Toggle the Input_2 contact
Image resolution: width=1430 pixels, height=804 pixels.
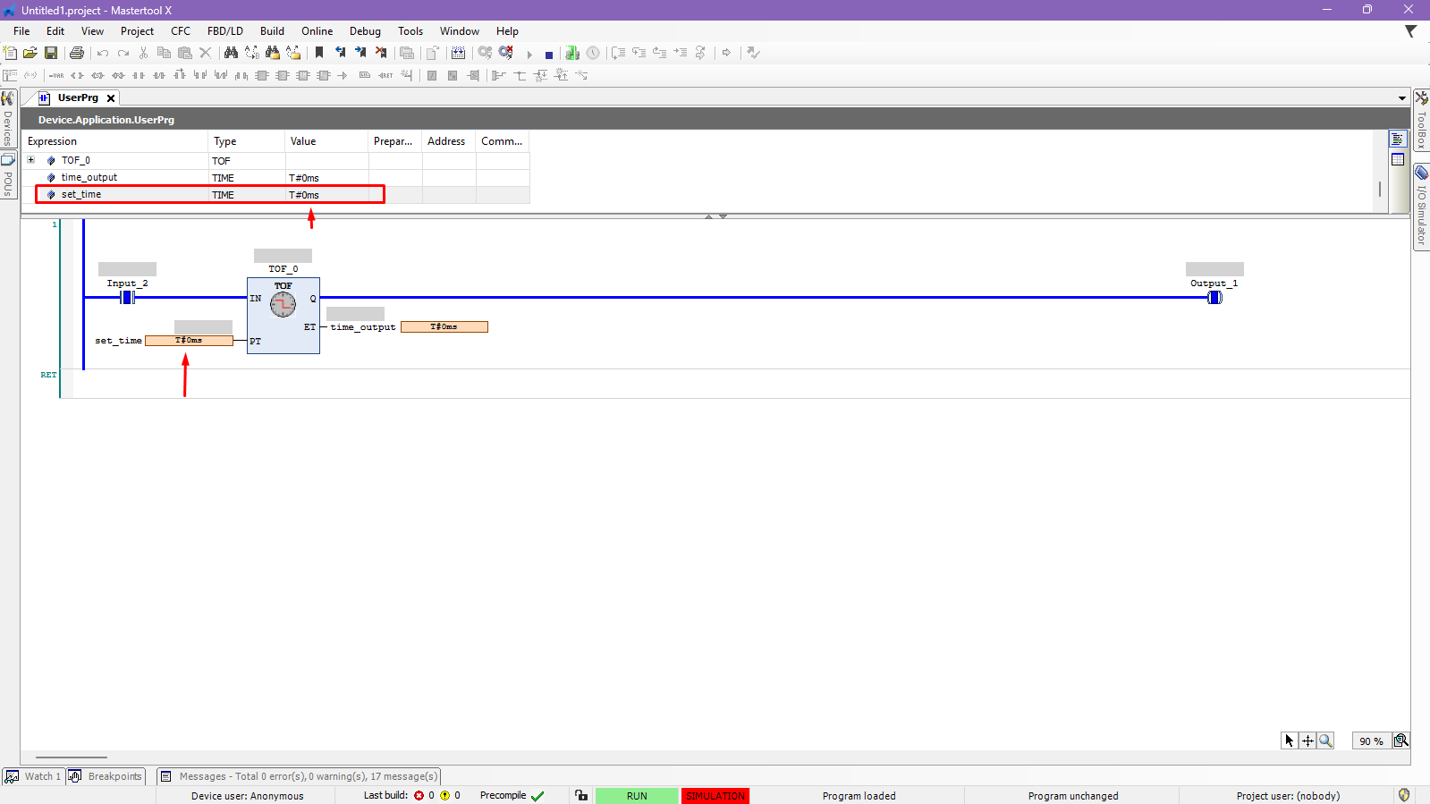coord(128,298)
